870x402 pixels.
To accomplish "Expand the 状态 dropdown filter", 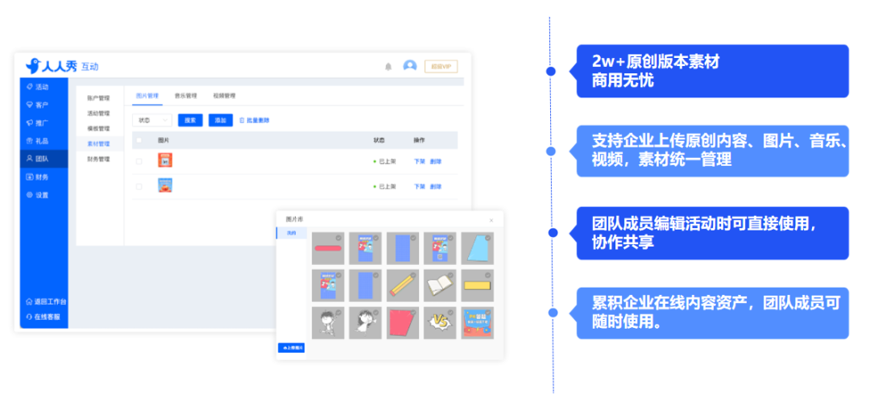I will pos(152,120).
